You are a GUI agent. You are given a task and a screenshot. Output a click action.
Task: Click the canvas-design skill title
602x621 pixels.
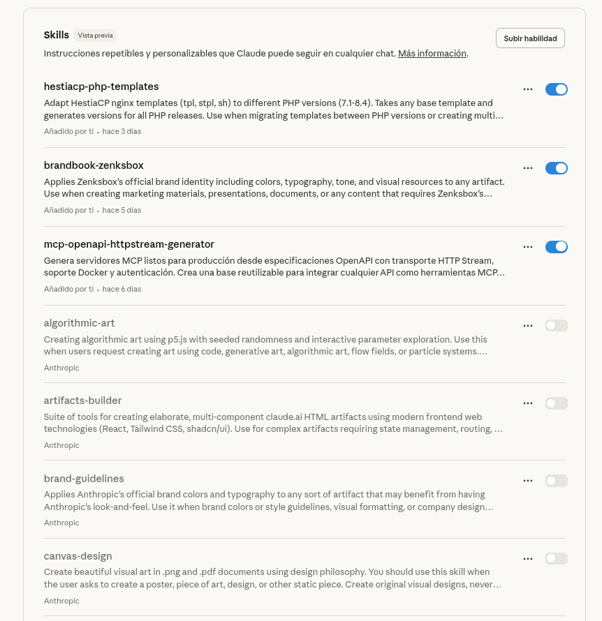coord(78,556)
